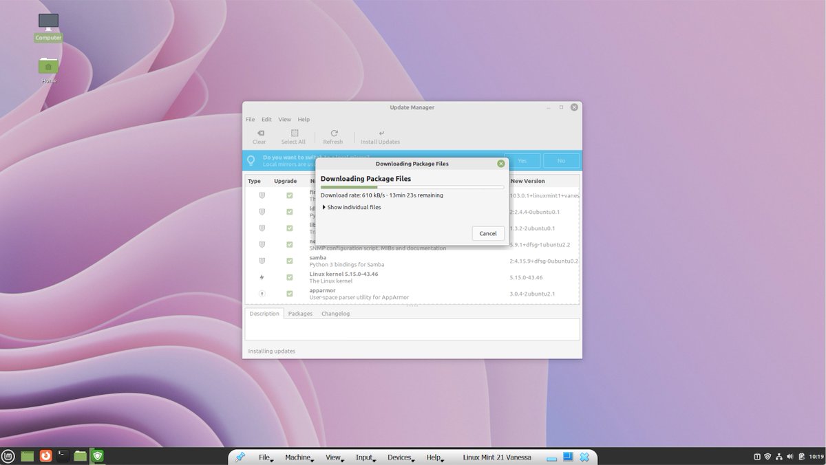
Task: Uncheck the samba upgrade checkbox
Action: click(289, 261)
